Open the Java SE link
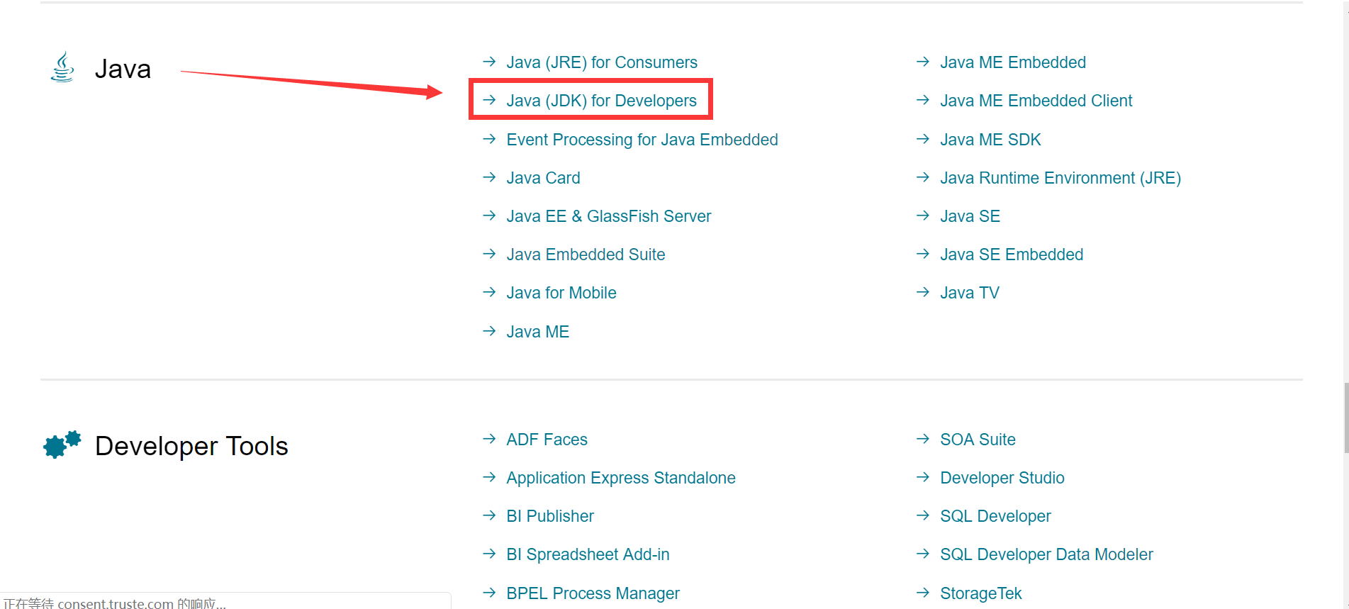 [970, 216]
